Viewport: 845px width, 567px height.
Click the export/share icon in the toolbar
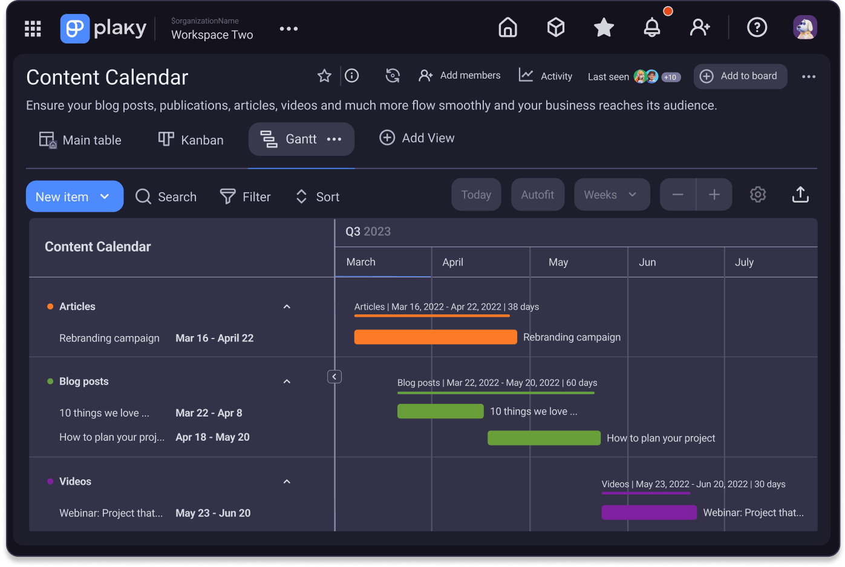tap(800, 194)
